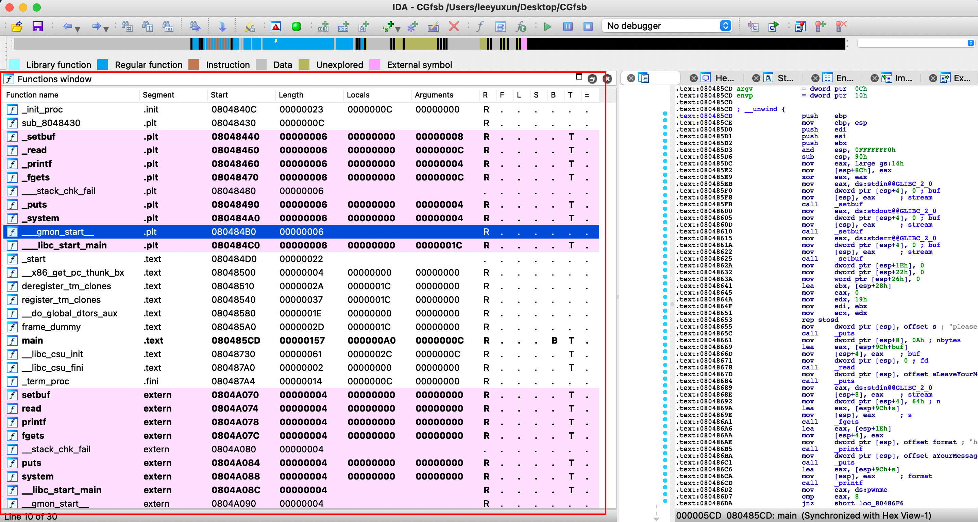Click the delete breakpoint icon

(x=841, y=26)
